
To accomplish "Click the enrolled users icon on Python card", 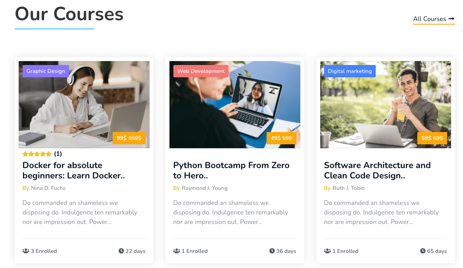I will pyautogui.click(x=177, y=251).
